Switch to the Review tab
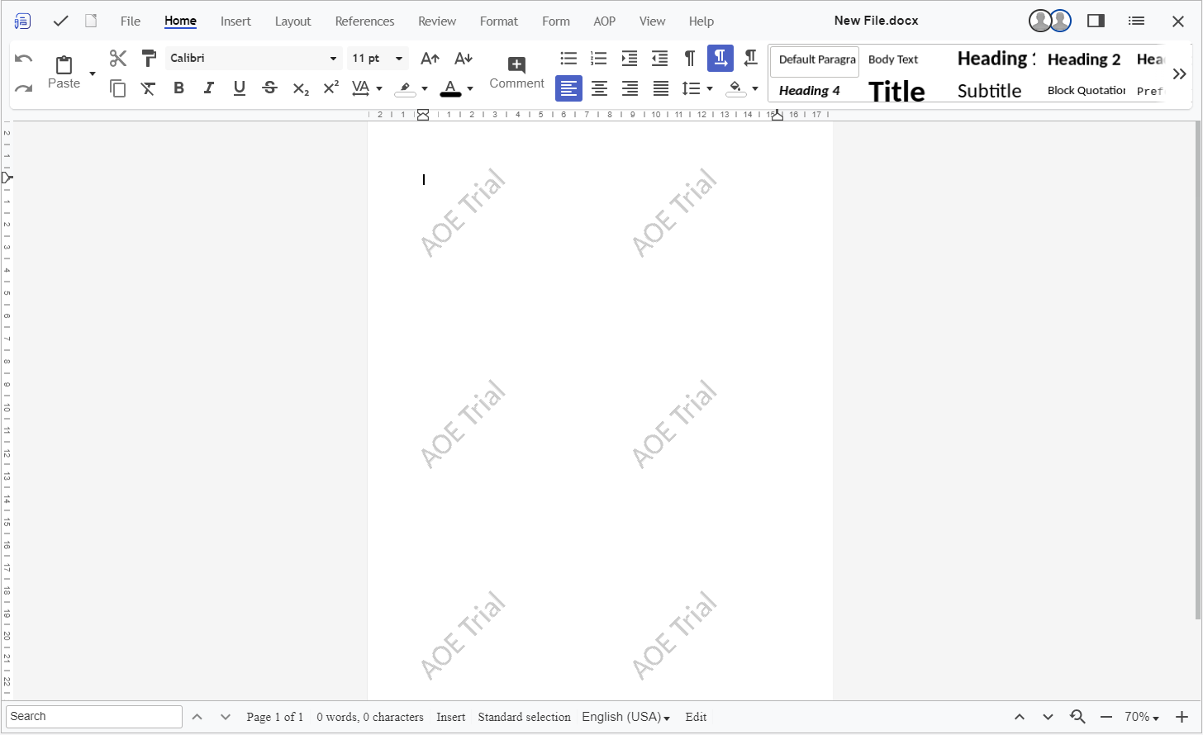Image resolution: width=1203 pixels, height=735 pixels. point(437,21)
